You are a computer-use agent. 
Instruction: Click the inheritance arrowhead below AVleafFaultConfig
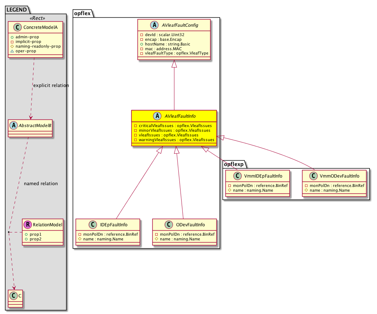click(x=174, y=64)
